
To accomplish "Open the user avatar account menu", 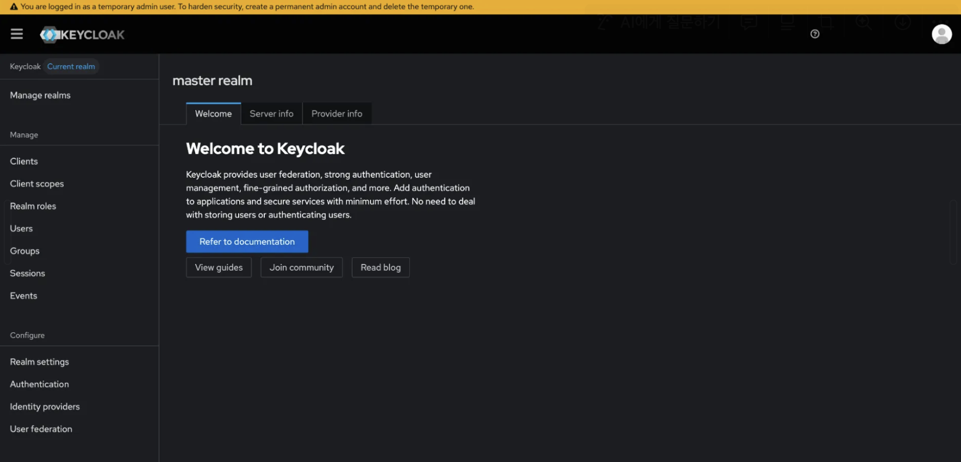I will 941,34.
